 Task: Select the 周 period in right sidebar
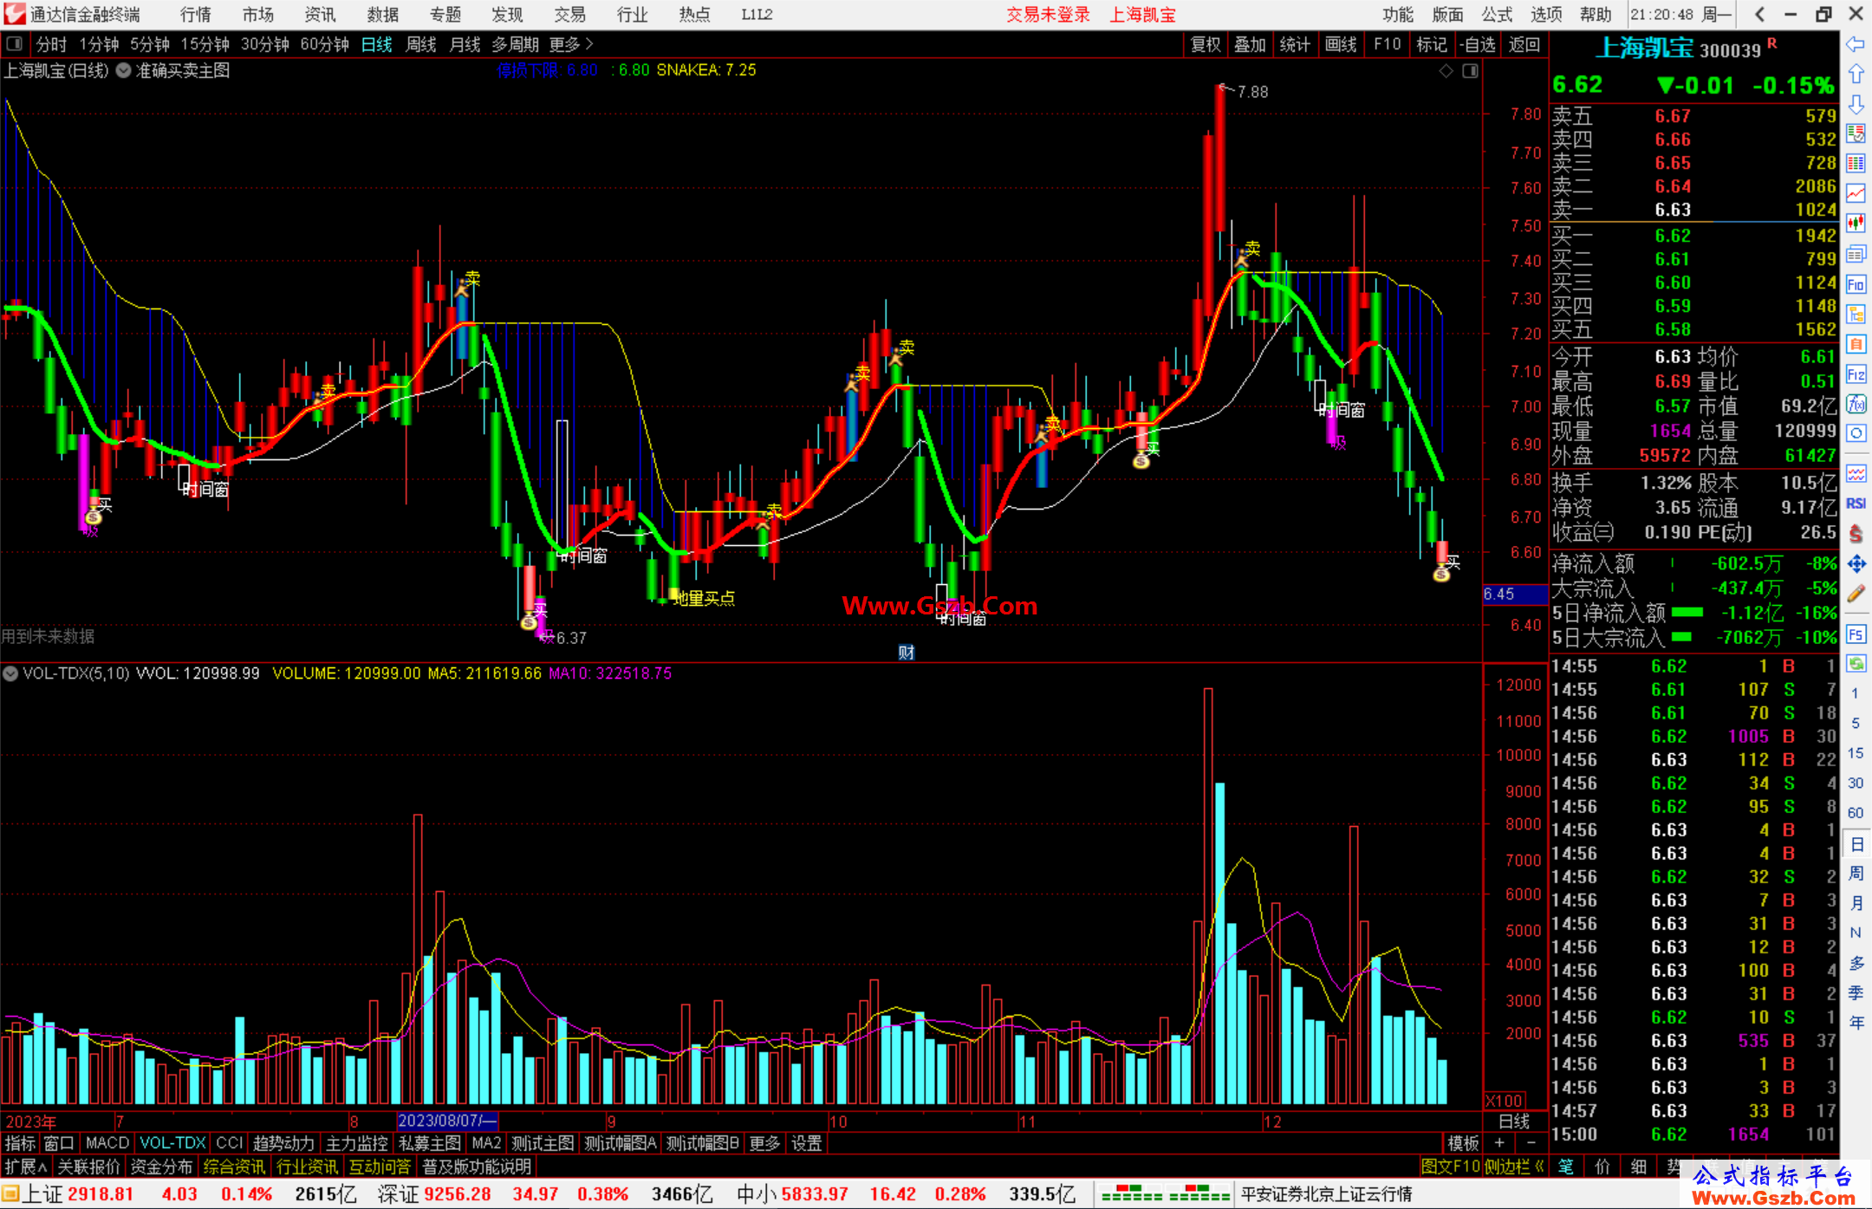pos(1856,873)
